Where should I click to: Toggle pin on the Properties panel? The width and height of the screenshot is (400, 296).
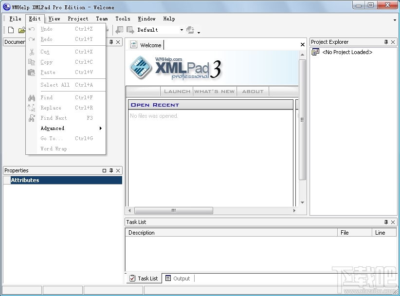(111, 170)
